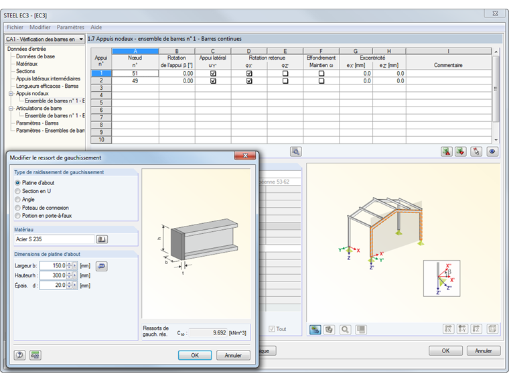Open the material library book icon
509x382 pixels.
click(102, 239)
